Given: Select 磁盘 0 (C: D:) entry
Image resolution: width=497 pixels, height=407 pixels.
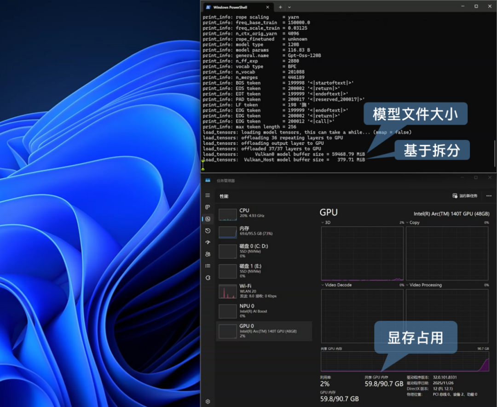Looking at the screenshot, I should coord(264,251).
